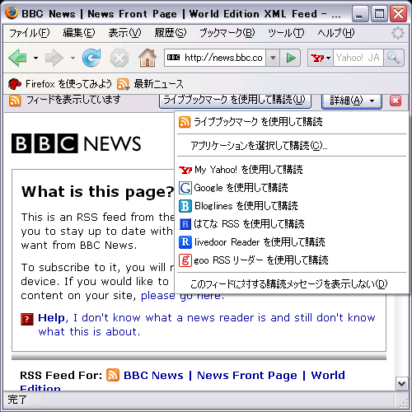Image resolution: width=412 pixels, height=412 pixels.
Task: Follow the Help, I don't know link
Action: tap(207, 325)
